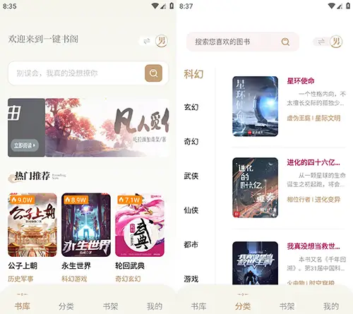Click the 立即阅读 button on the banner
Screen dimensions: 353x314
click(25, 145)
